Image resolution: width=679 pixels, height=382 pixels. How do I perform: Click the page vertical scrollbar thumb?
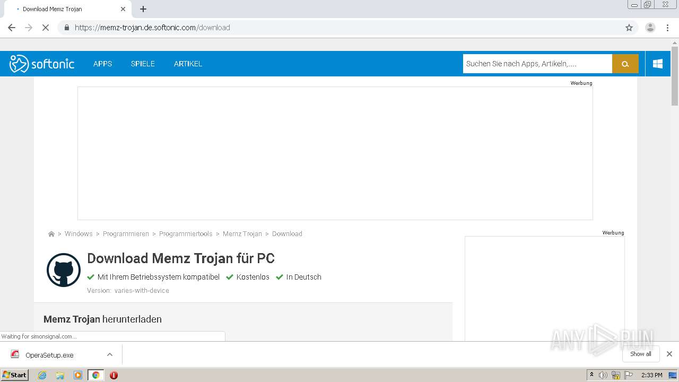pos(675,76)
